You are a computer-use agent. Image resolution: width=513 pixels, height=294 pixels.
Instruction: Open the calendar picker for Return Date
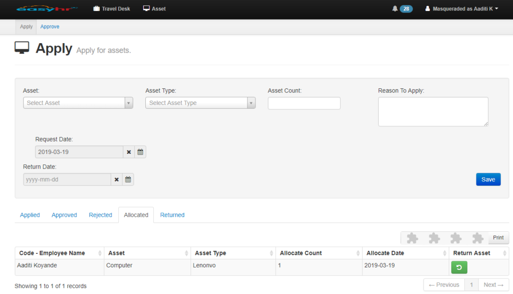[128, 179]
